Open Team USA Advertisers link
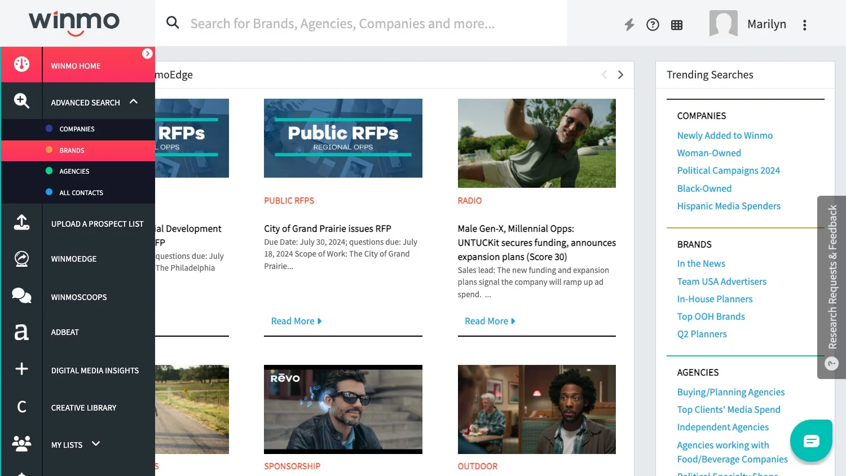The height and width of the screenshot is (476, 846). tap(722, 281)
